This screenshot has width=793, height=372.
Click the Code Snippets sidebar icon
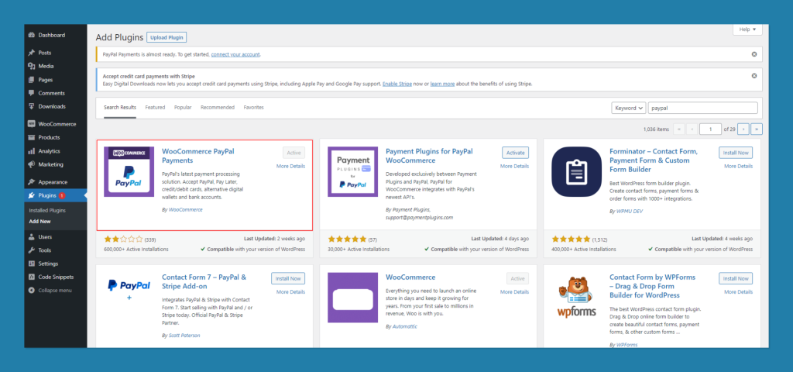coord(31,277)
